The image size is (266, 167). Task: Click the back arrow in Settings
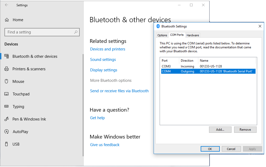pos(7,5)
